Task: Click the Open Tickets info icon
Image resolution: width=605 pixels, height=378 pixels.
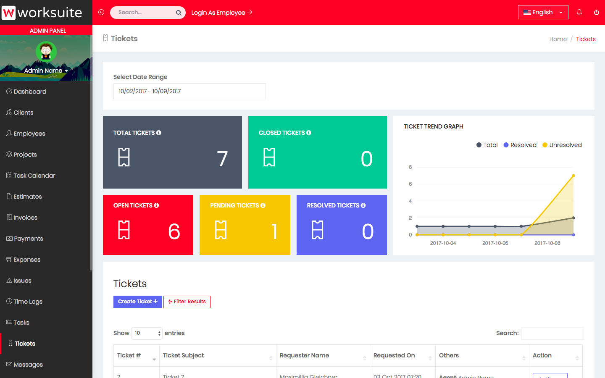Action: tap(156, 205)
